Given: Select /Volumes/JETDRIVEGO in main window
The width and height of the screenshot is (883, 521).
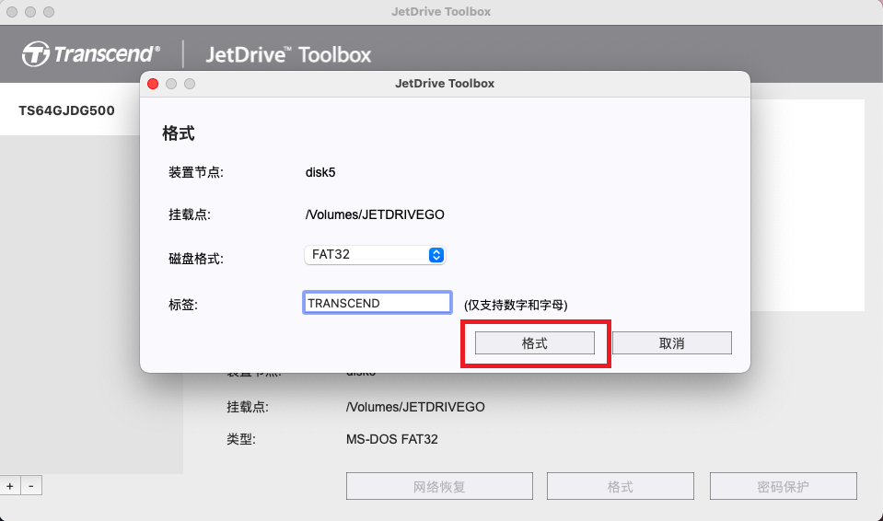Looking at the screenshot, I should click(x=415, y=407).
